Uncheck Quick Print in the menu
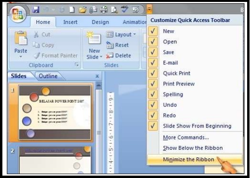This screenshot has width=250, height=178. (195, 73)
